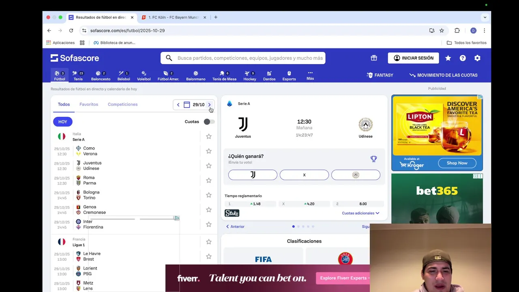Screen dimensions: 519x292
Task: Switch to Tenis sport
Action: tap(78, 75)
